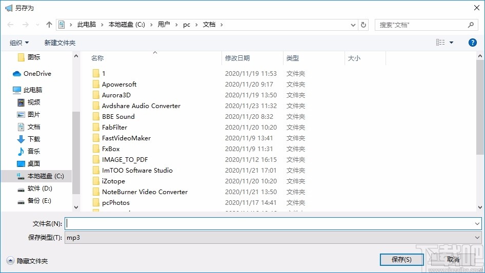Open 桌面 in the sidebar
The height and width of the screenshot is (273, 485).
pyautogui.click(x=29, y=163)
